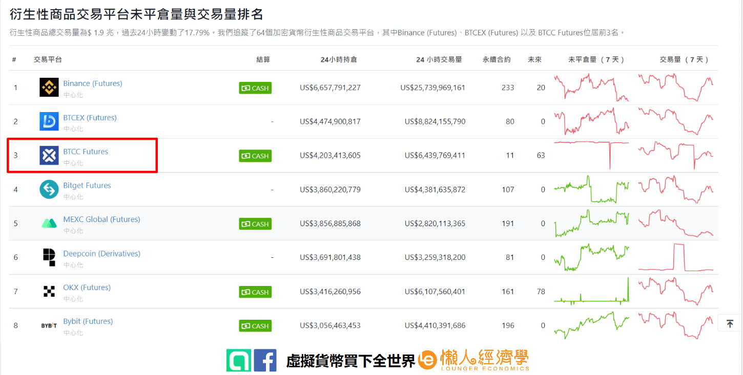Click volume value US$4,410,391,686
Screen dimensions: 743x375
click(435, 325)
